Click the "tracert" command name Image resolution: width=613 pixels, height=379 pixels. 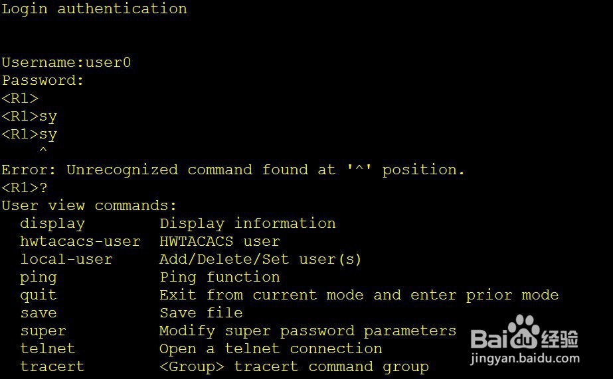(x=52, y=366)
